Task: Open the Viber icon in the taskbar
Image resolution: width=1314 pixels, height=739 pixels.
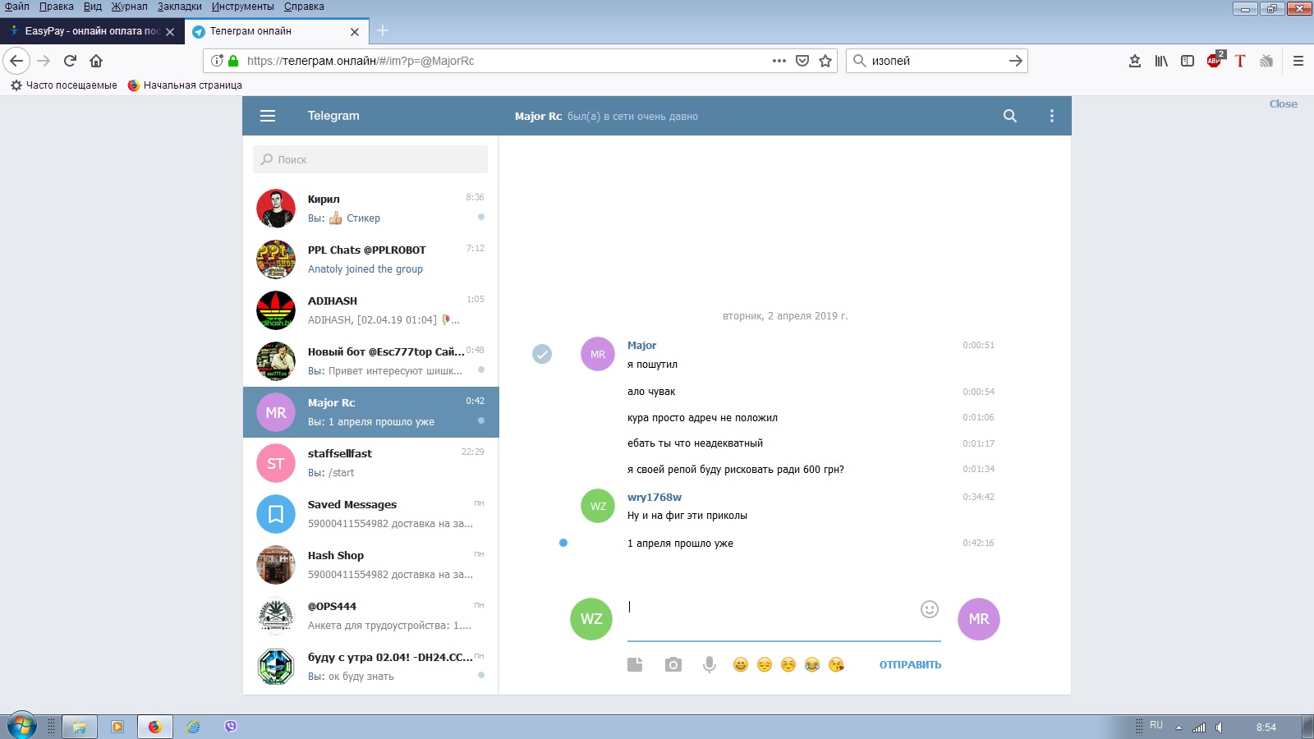Action: click(231, 727)
